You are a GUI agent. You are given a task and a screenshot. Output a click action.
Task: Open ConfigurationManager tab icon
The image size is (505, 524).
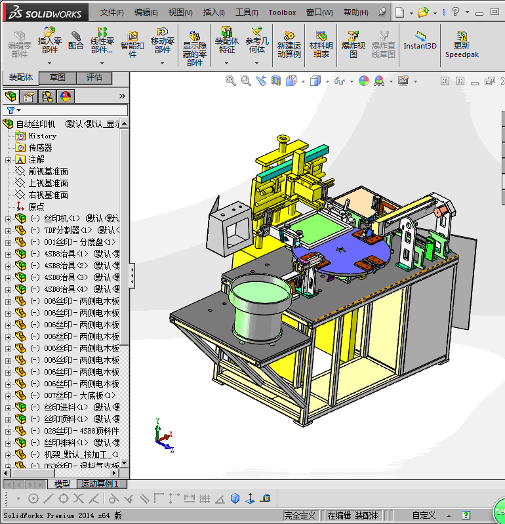[x=47, y=96]
